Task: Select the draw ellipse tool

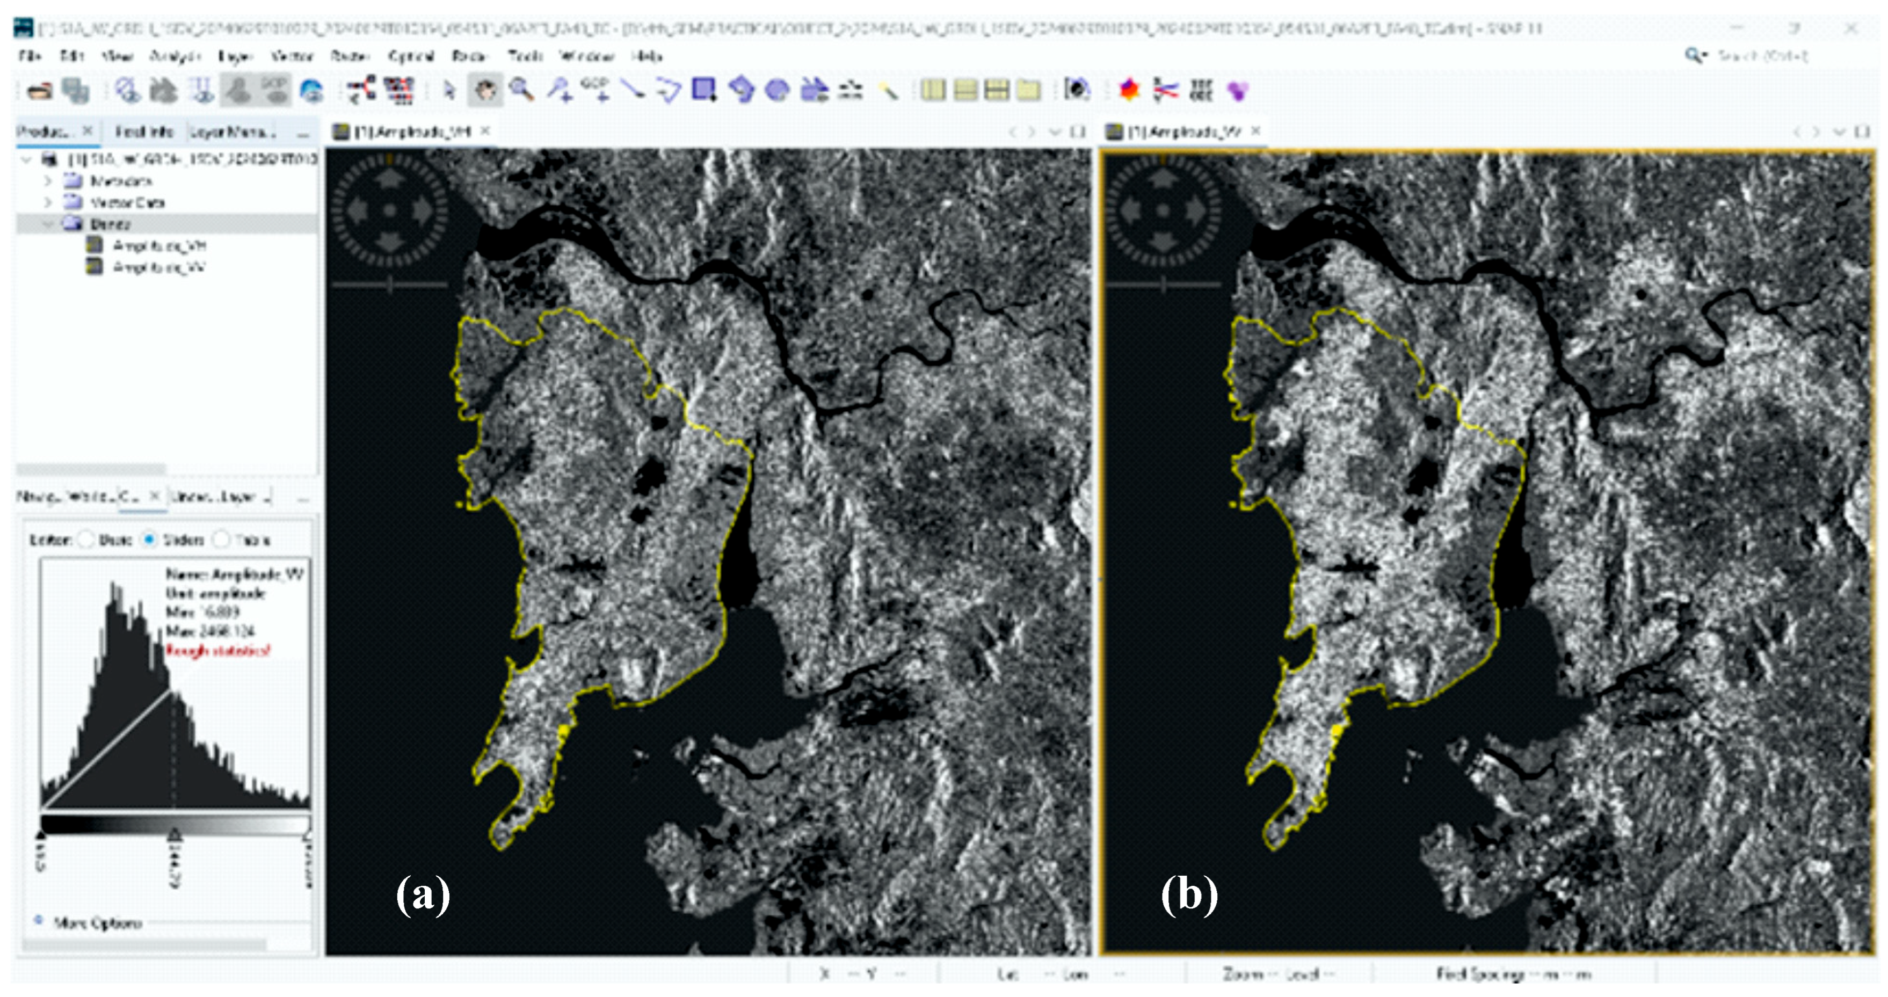Action: [x=777, y=90]
